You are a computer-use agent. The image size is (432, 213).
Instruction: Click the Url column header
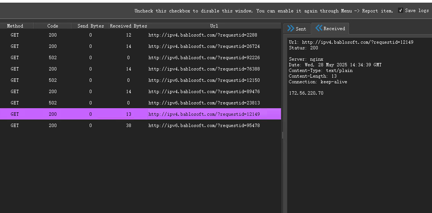214,26
